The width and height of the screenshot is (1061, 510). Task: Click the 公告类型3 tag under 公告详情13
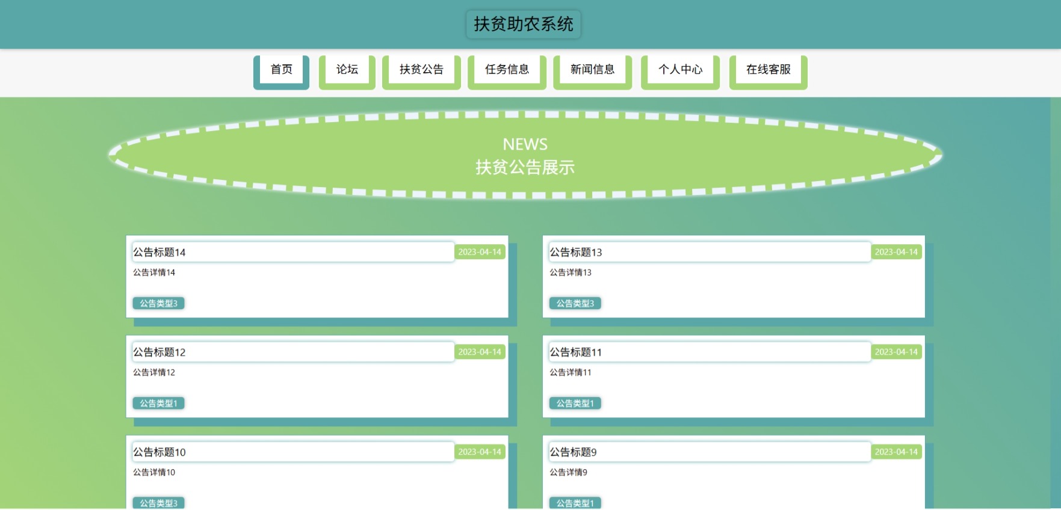575,303
